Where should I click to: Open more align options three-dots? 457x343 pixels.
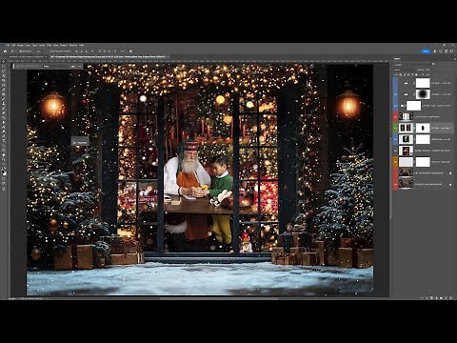123,51
